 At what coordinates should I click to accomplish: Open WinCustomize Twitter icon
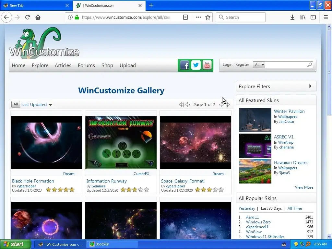point(196,65)
